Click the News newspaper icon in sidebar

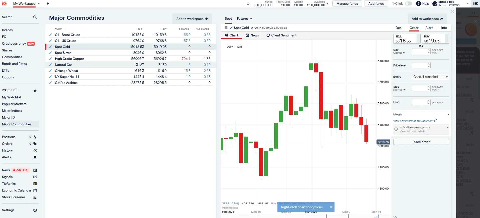35,170
